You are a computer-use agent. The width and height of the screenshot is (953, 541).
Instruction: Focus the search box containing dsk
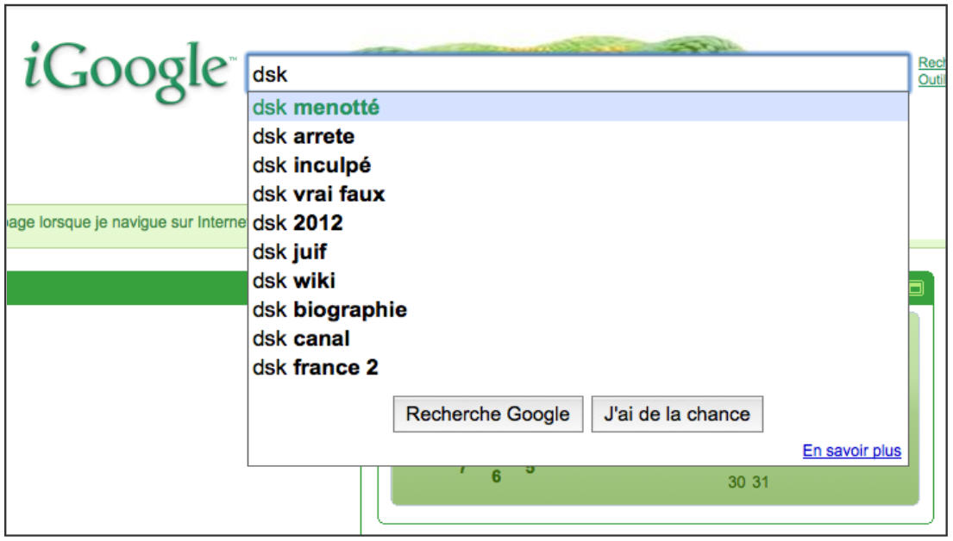point(578,73)
